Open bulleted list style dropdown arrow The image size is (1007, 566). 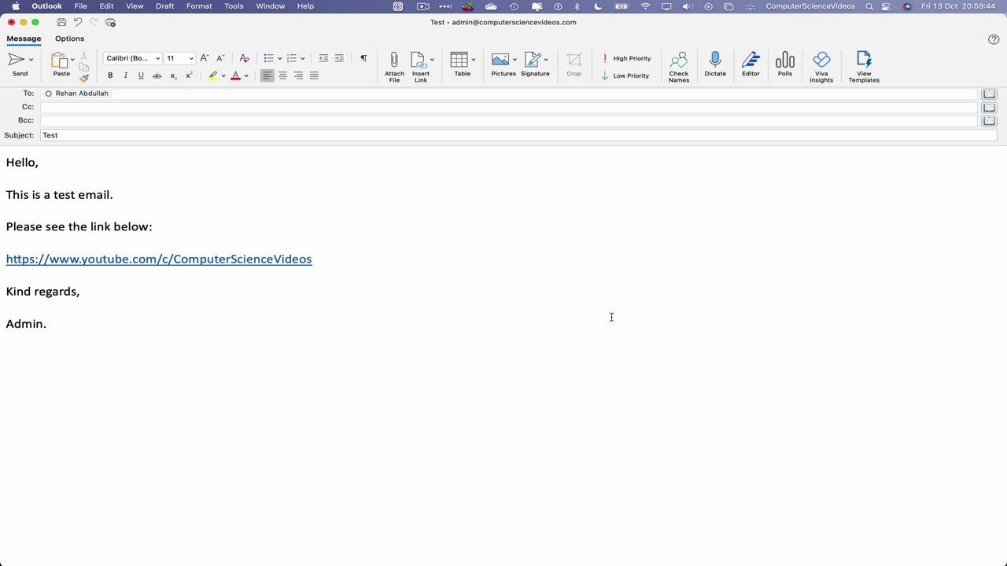pyautogui.click(x=279, y=58)
